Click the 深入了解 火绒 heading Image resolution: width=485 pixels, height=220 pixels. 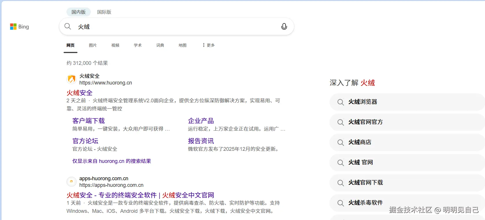pyautogui.click(x=352, y=83)
